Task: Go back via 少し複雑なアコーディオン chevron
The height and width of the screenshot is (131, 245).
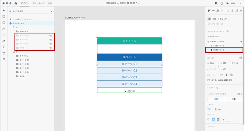Action: tap(10, 19)
